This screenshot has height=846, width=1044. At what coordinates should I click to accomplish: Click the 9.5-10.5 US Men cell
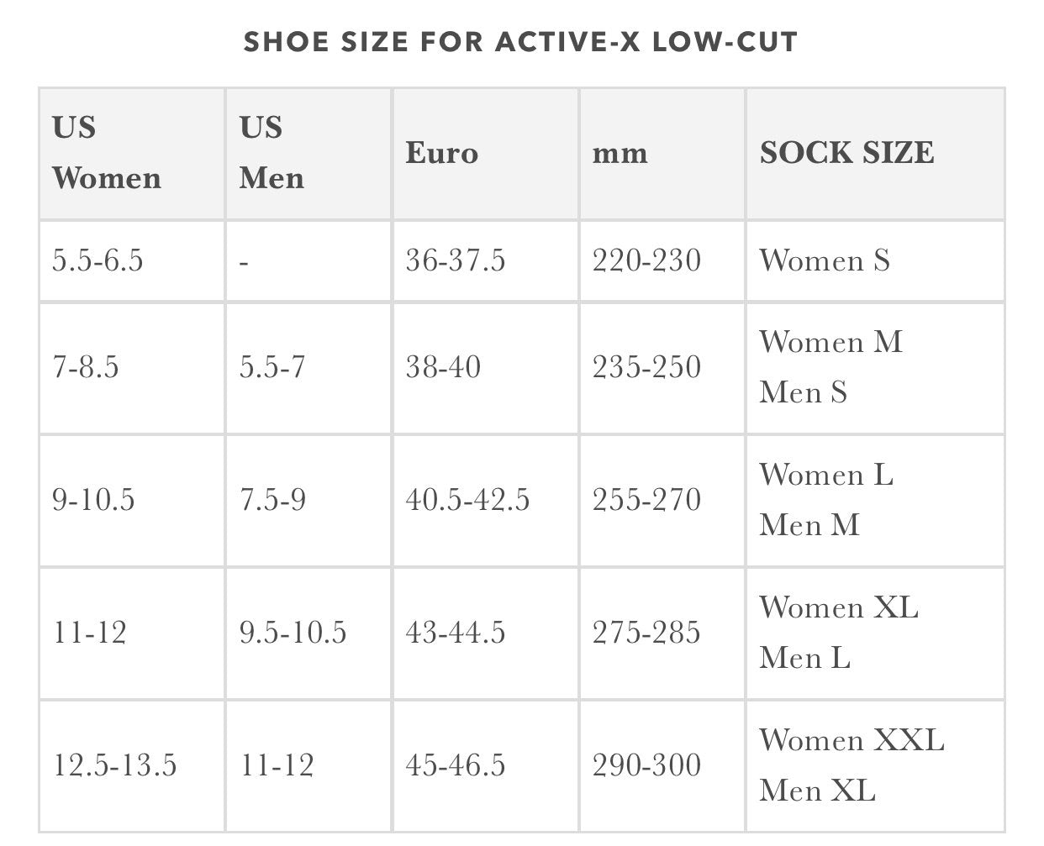[x=293, y=633]
